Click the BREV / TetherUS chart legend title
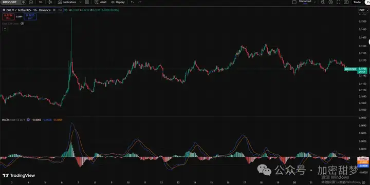Viewport: 370px width, 185px height. coord(28,10)
